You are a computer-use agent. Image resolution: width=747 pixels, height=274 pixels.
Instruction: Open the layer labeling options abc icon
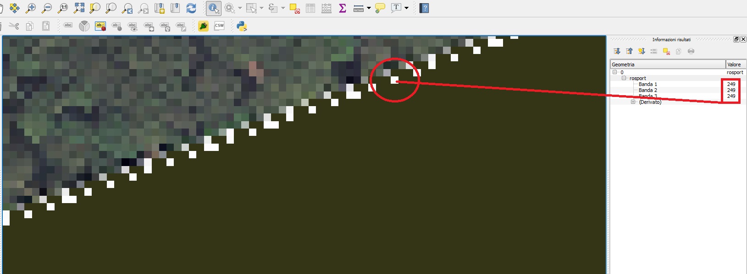tap(68, 26)
